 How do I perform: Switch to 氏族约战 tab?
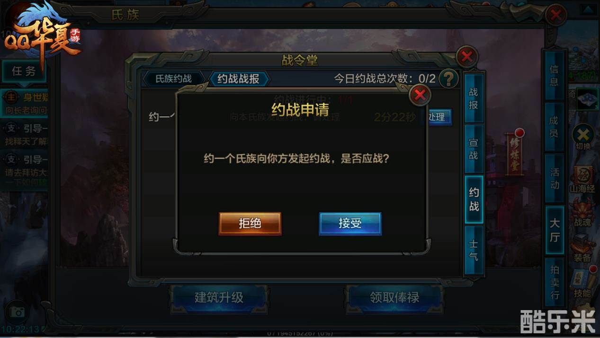(x=174, y=78)
